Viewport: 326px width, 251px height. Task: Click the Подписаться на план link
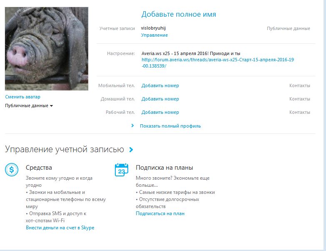[160, 213]
